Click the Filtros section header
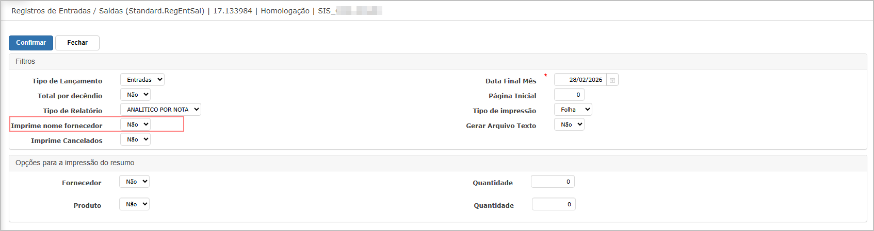 pos(25,61)
